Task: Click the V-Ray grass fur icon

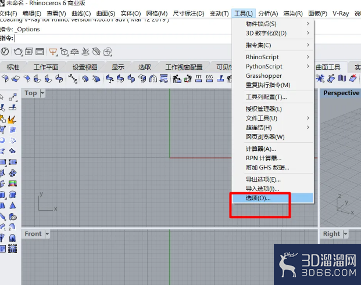Action: click(x=85, y=52)
